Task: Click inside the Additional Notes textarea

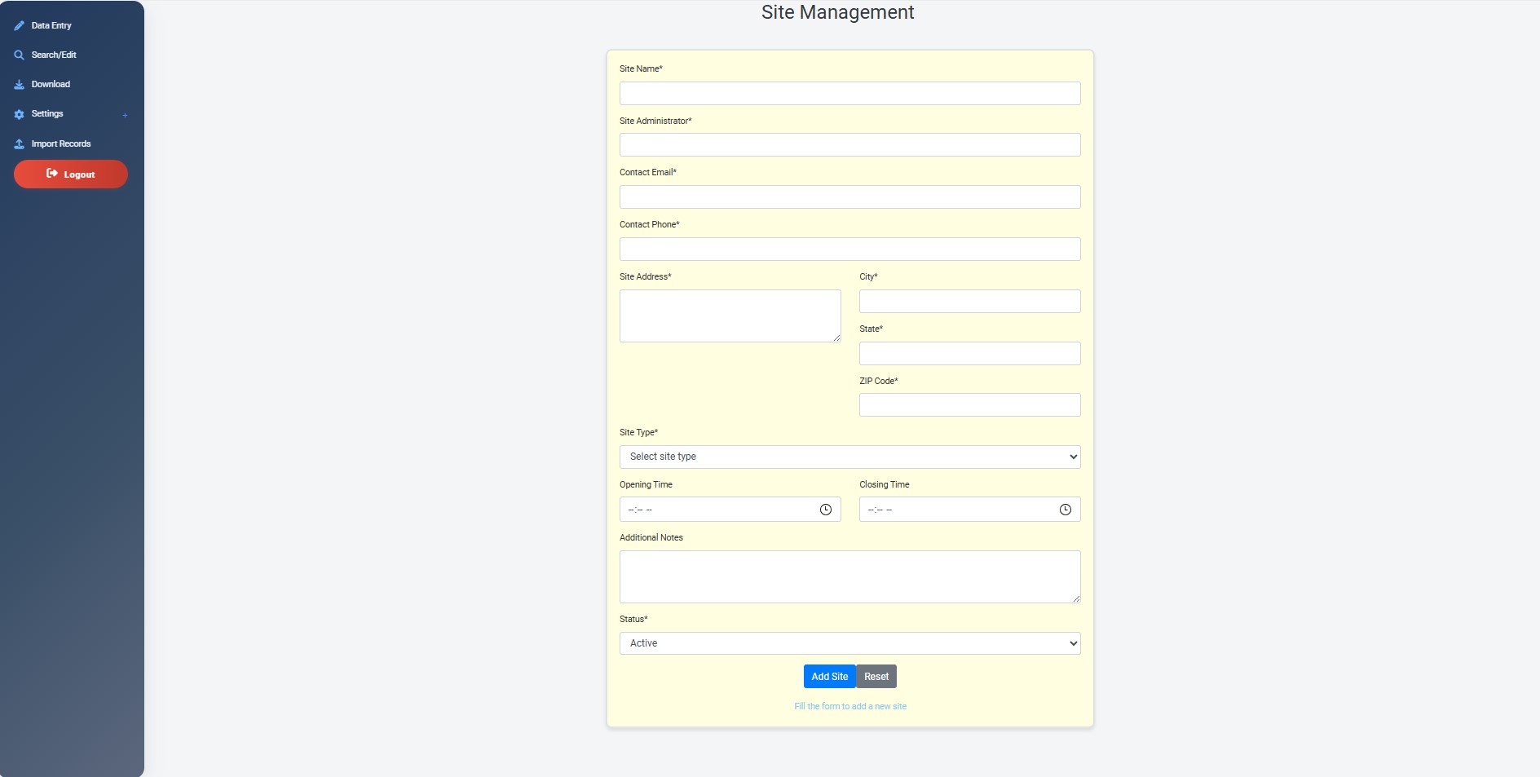Action: (849, 576)
